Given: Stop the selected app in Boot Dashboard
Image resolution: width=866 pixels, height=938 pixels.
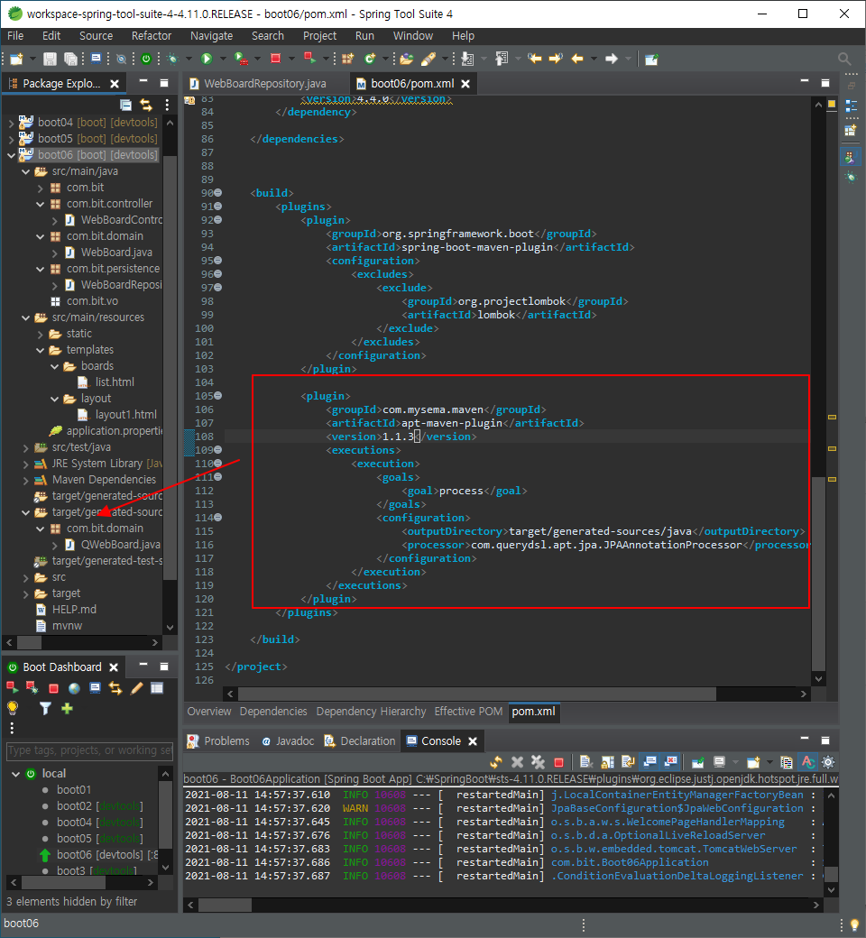Looking at the screenshot, I should tap(53, 688).
